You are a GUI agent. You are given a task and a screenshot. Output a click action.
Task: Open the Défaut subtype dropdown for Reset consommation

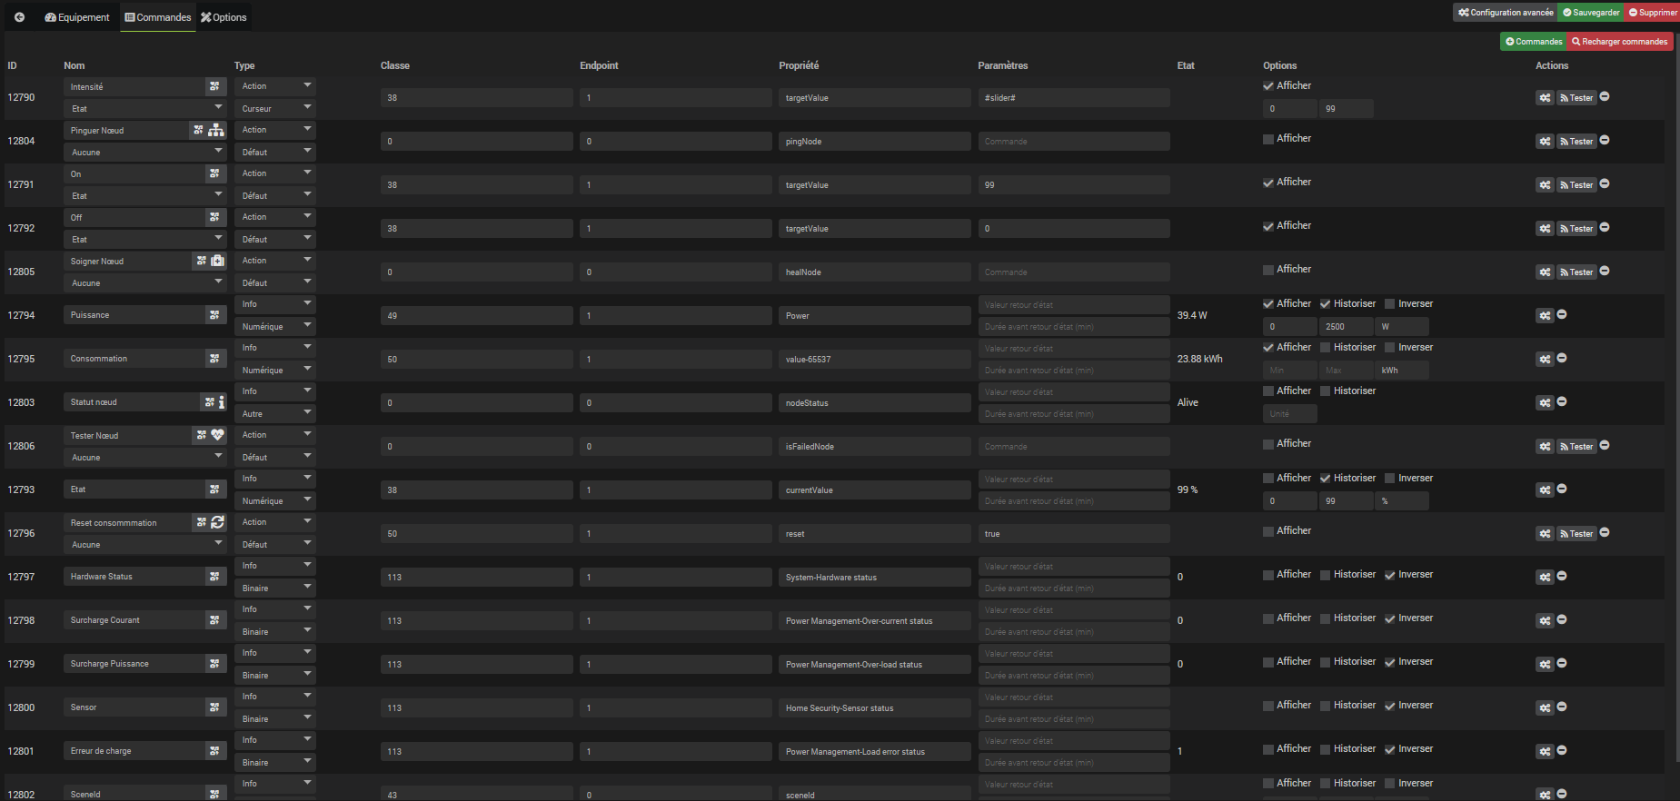tap(274, 544)
